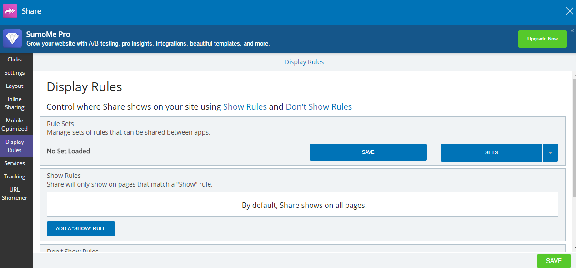Click the SETS button

click(x=491, y=152)
